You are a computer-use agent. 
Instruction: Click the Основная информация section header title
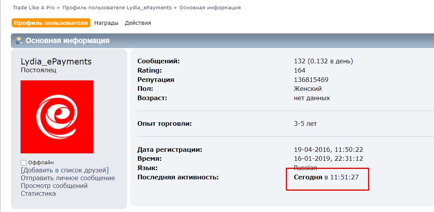pos(67,41)
